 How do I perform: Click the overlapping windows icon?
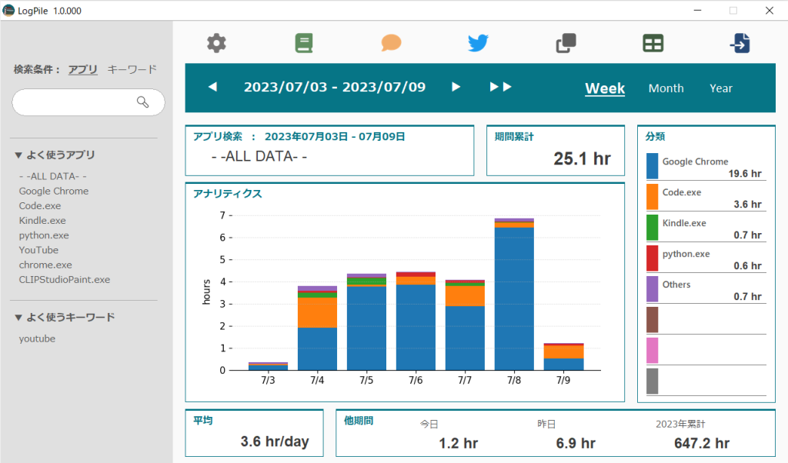click(x=566, y=44)
